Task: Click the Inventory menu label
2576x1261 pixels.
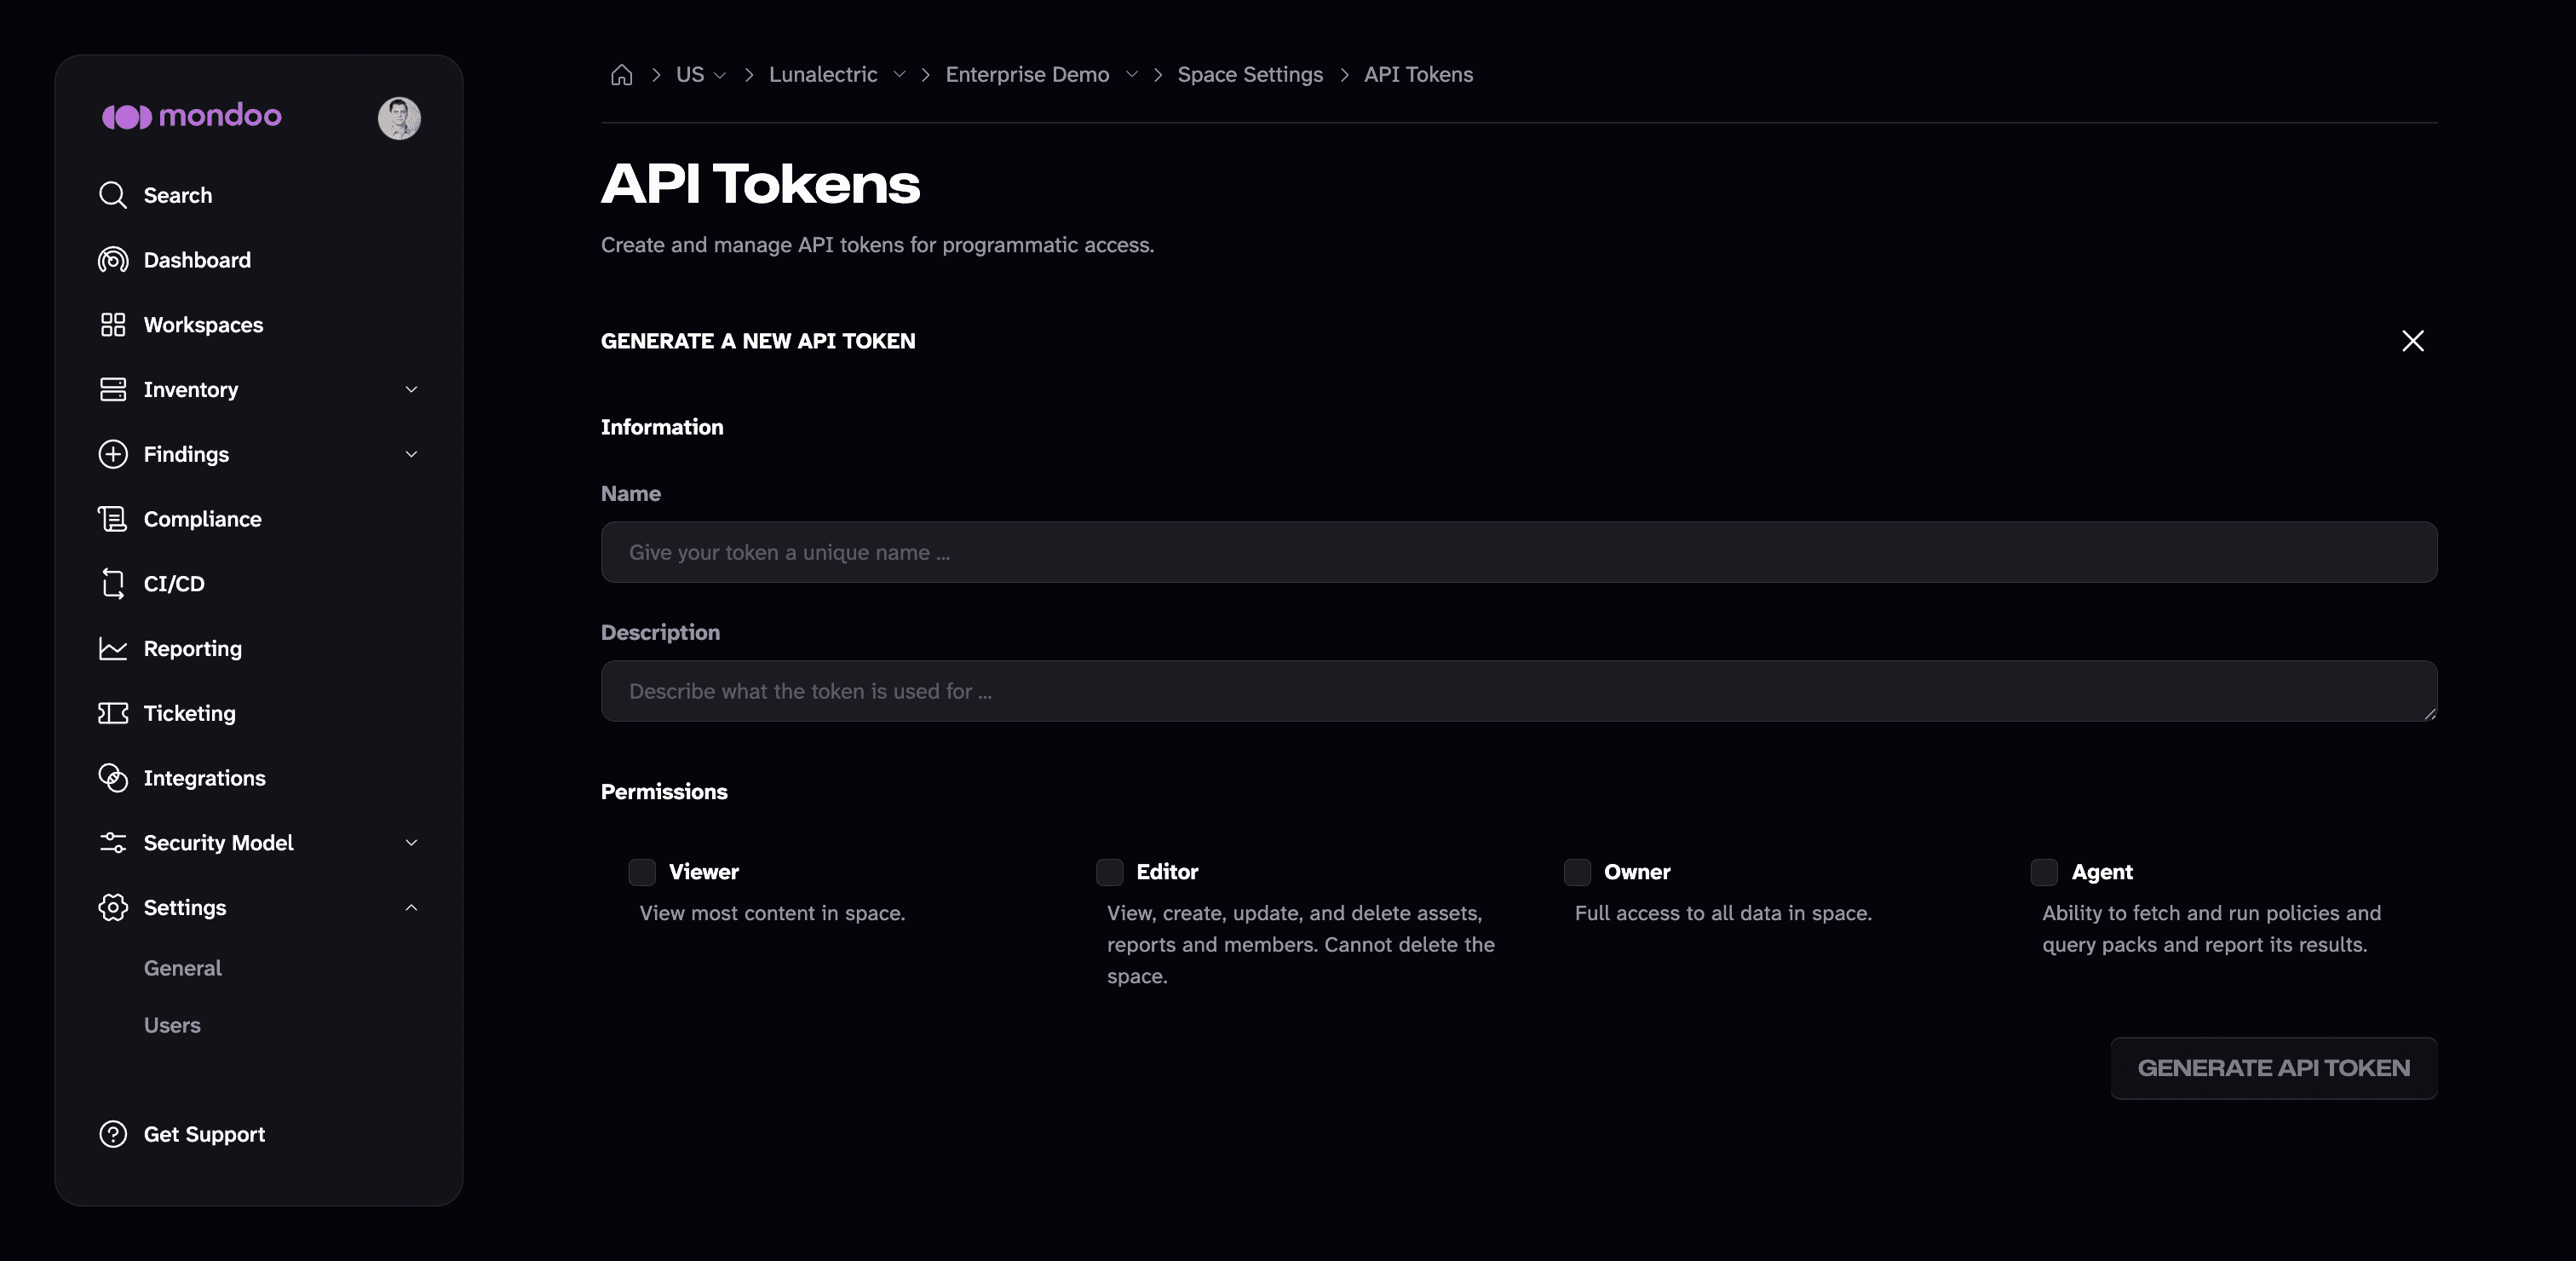Action: point(191,390)
